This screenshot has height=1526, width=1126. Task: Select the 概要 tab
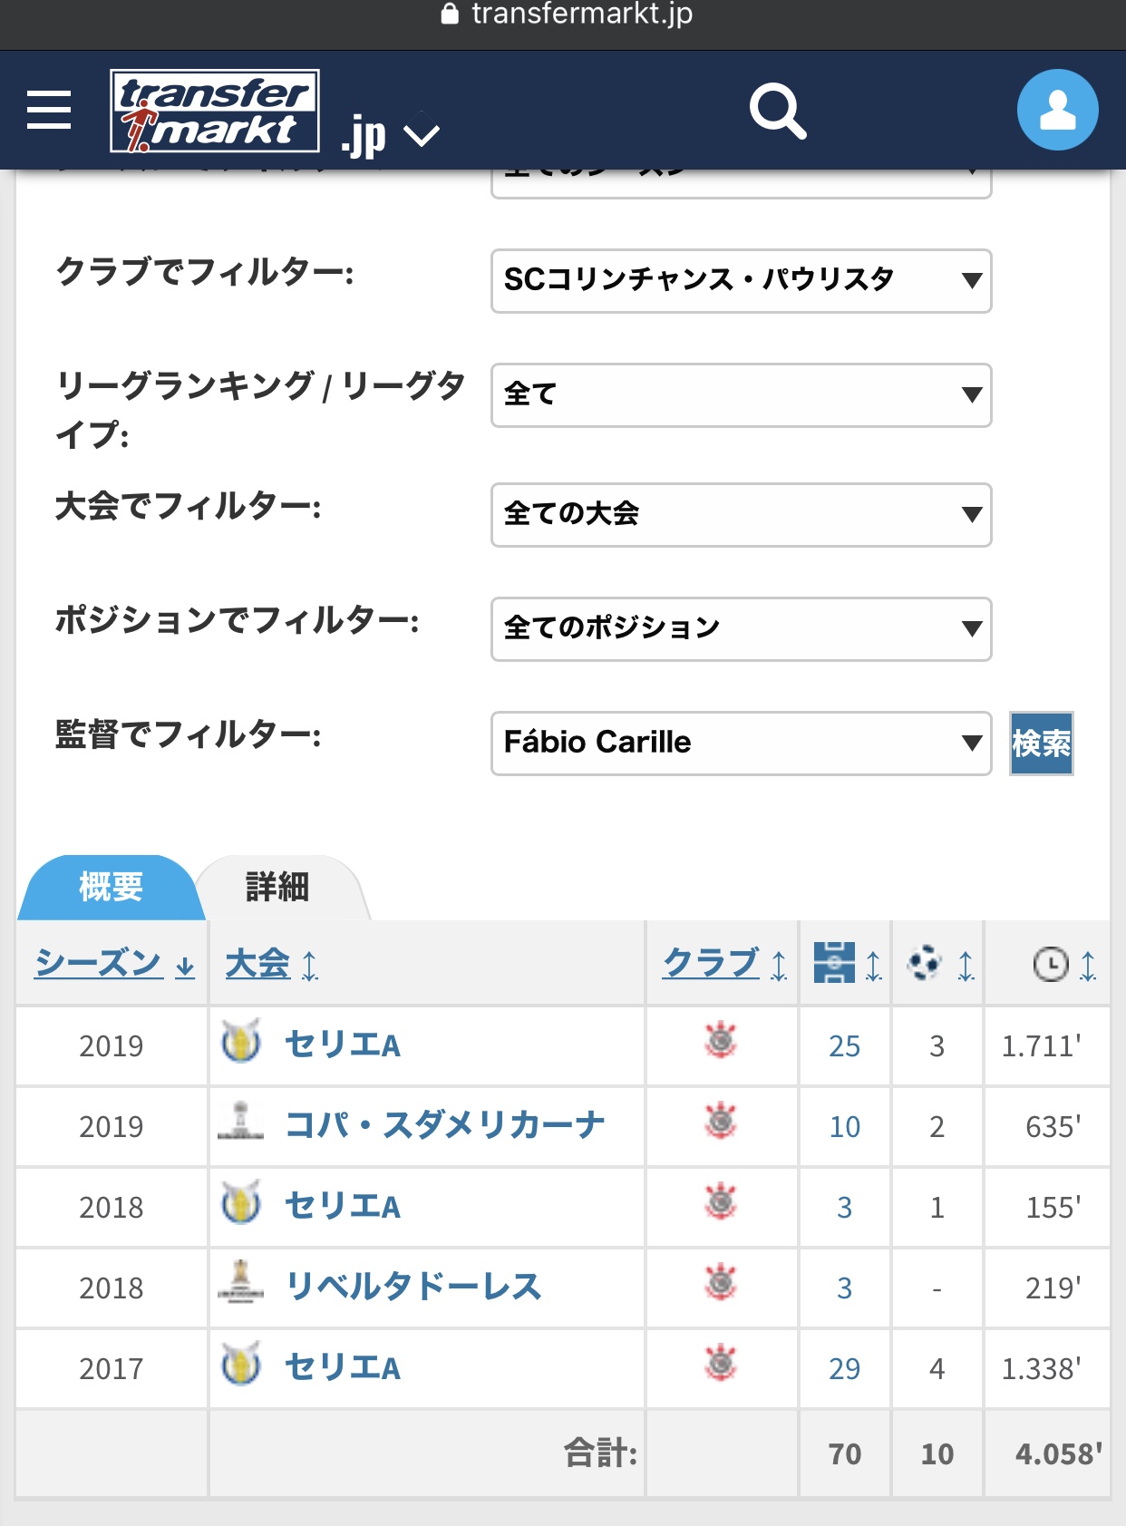tap(111, 887)
